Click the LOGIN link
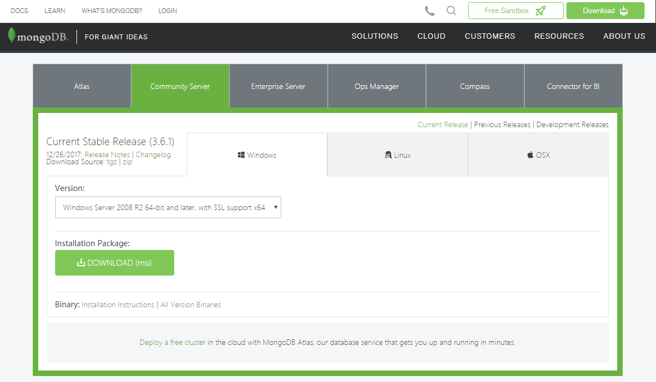This screenshot has width=656, height=382. [x=168, y=11]
